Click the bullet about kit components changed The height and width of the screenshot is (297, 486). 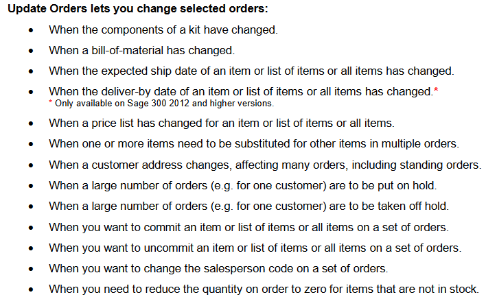[163, 29]
